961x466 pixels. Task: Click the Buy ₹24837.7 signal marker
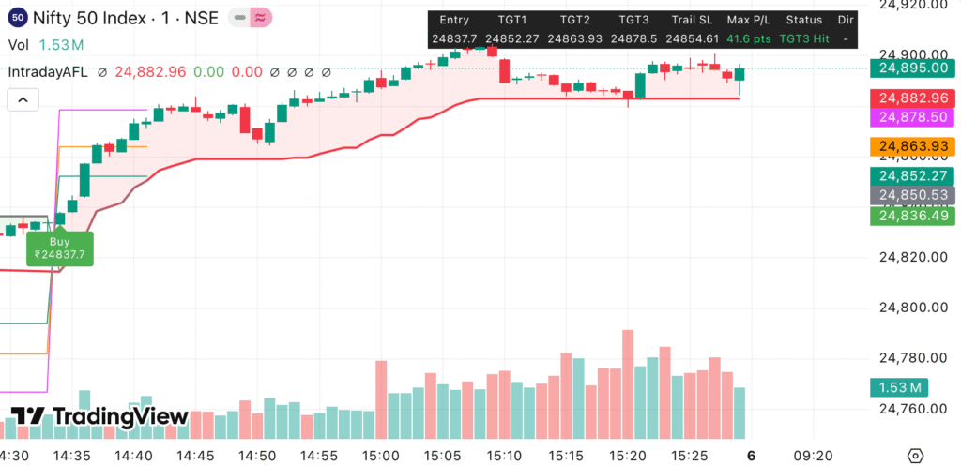click(x=60, y=248)
